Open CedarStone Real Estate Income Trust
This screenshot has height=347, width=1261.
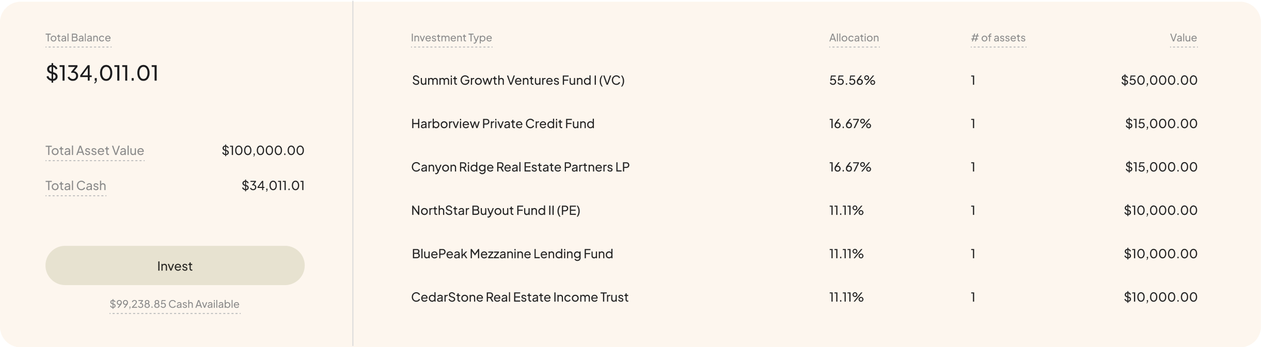(x=519, y=297)
